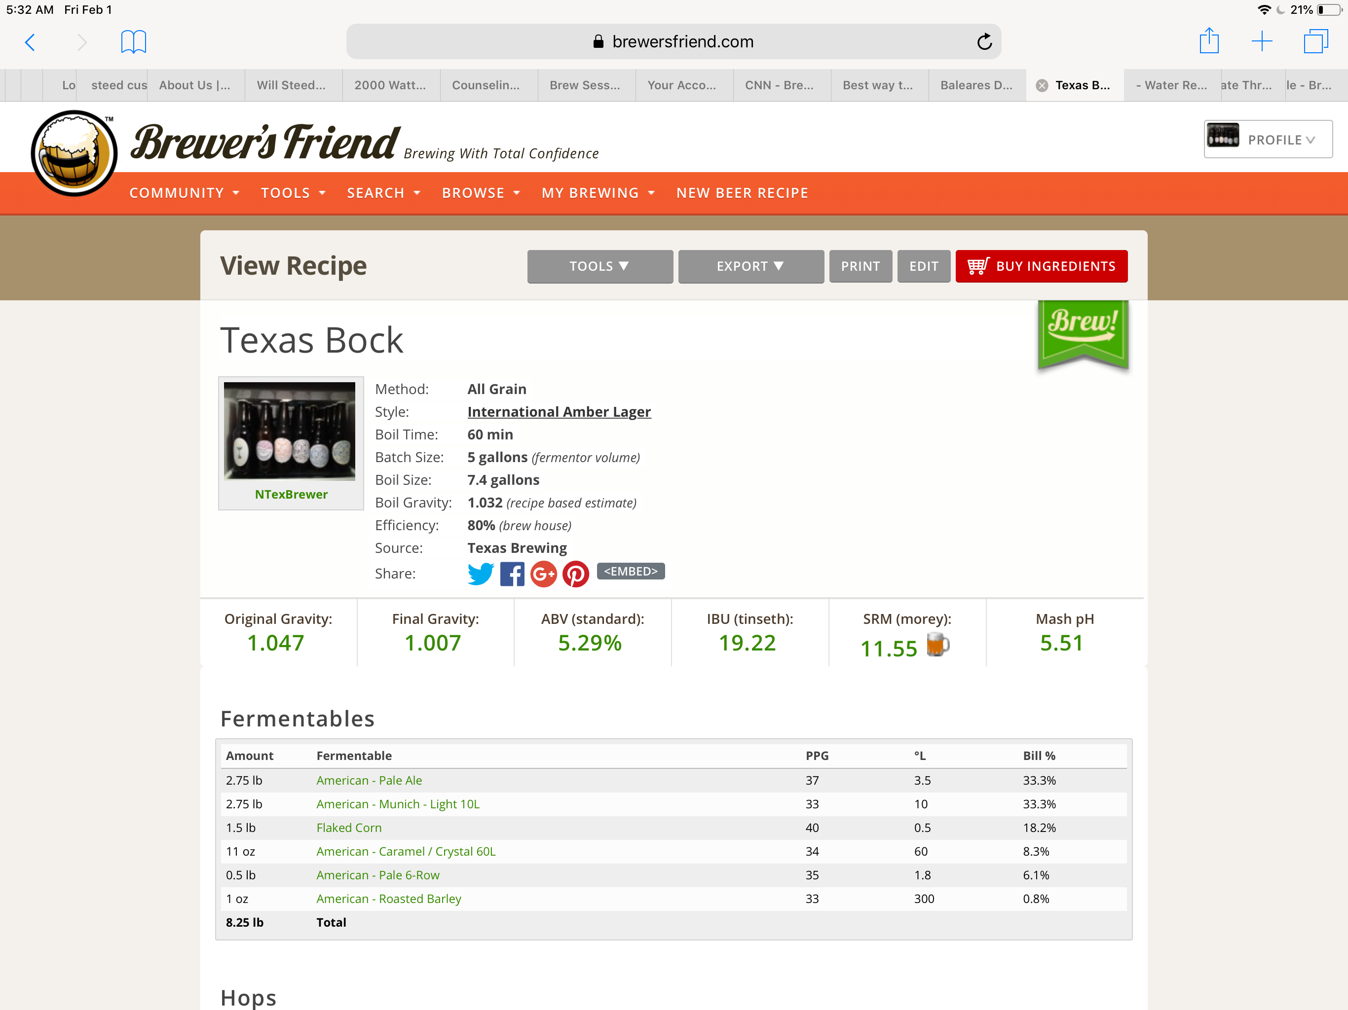The height and width of the screenshot is (1010, 1348).
Task: Expand the MY BREWING menu
Action: pos(598,193)
